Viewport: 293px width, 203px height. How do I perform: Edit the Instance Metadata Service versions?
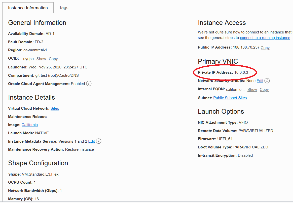[91, 141]
